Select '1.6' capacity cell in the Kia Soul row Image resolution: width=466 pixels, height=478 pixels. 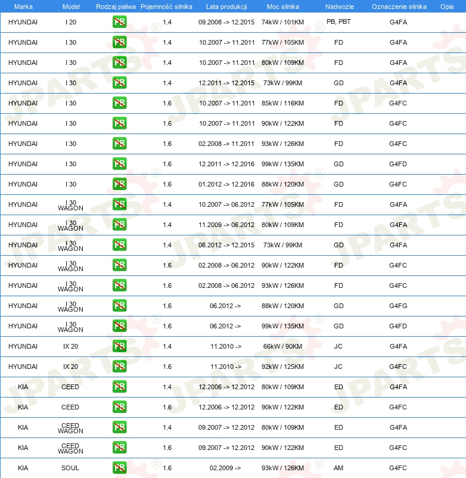click(167, 468)
